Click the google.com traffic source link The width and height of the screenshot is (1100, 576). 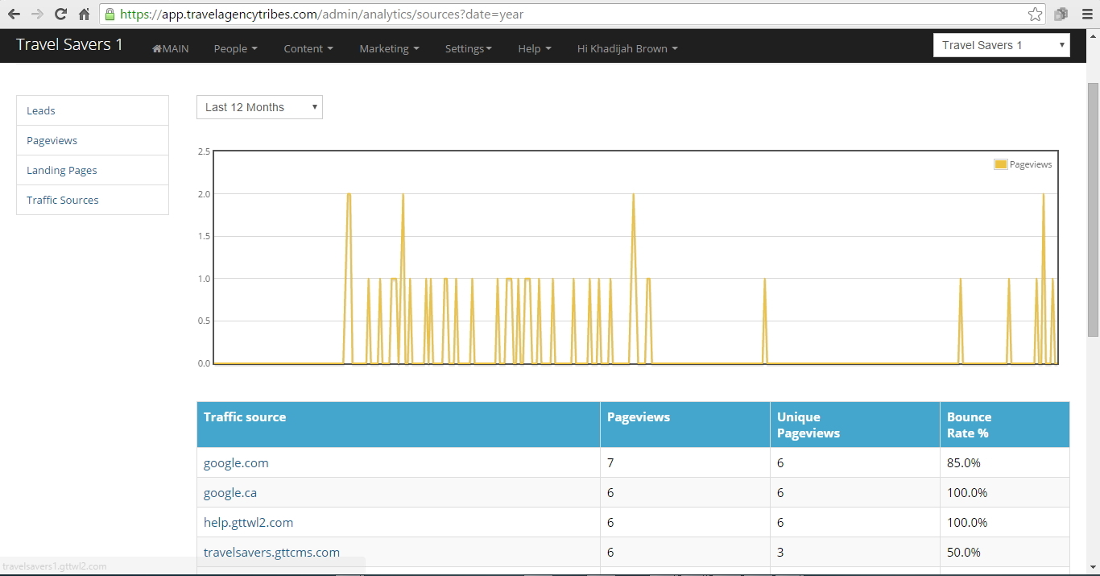[x=236, y=463]
